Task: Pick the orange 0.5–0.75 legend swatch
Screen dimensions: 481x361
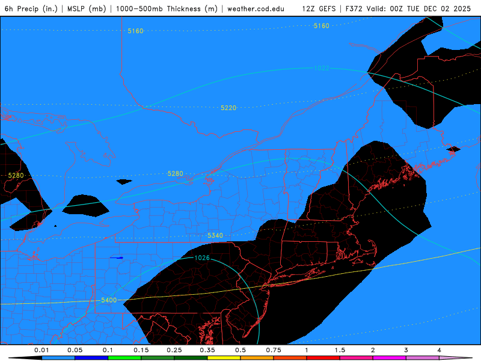Action: click(257, 358)
